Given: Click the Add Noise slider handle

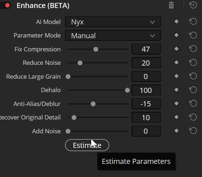Looking at the screenshot, I should pyautogui.click(x=68, y=131).
